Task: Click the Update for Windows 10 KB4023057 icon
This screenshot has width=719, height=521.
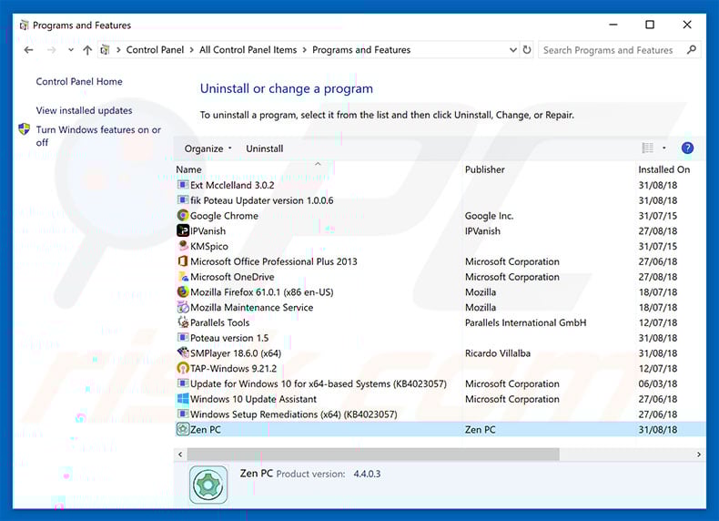Action: [x=183, y=383]
